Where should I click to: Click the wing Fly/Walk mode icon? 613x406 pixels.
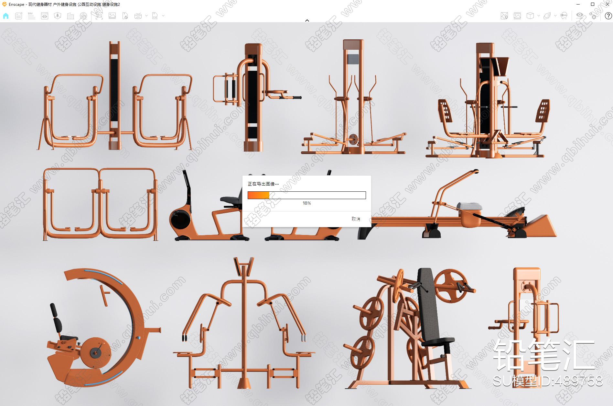[547, 16]
